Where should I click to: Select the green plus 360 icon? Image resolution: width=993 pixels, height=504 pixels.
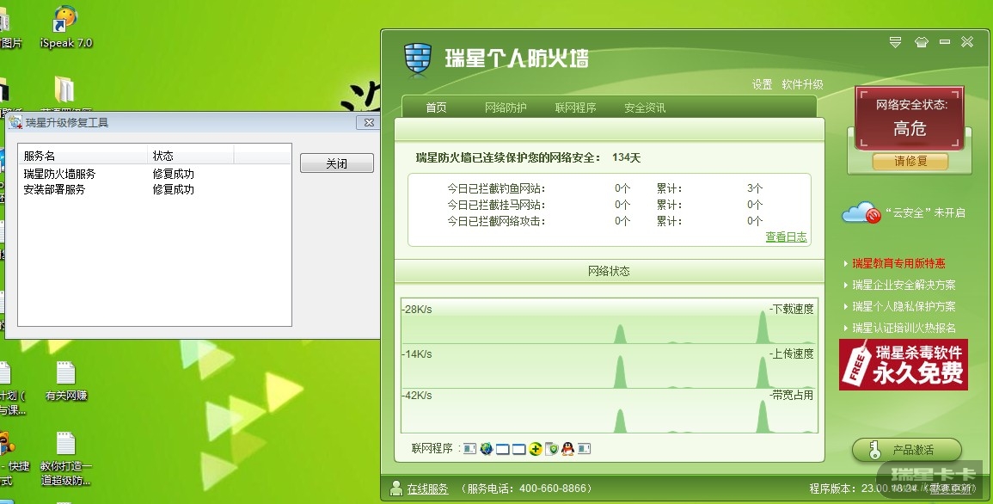(x=535, y=449)
